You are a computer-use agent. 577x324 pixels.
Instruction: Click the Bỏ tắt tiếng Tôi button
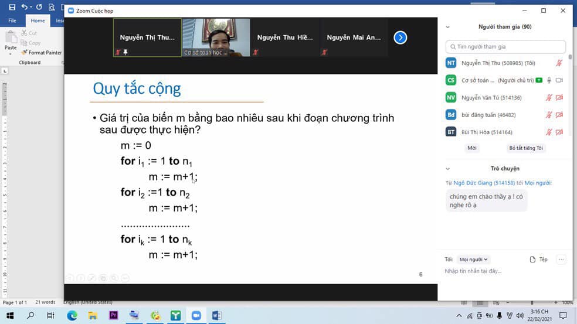(x=526, y=148)
